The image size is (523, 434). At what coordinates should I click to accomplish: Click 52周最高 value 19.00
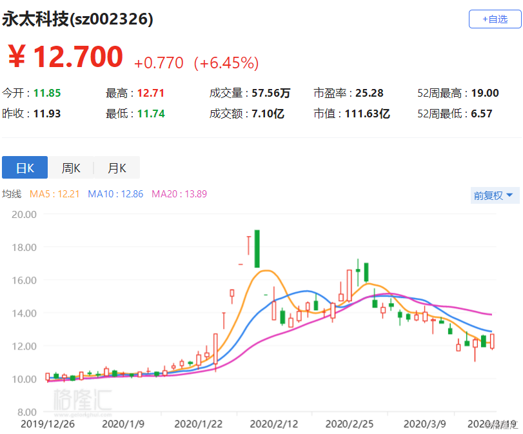(485, 93)
